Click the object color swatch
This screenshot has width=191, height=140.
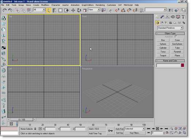coord(183,65)
